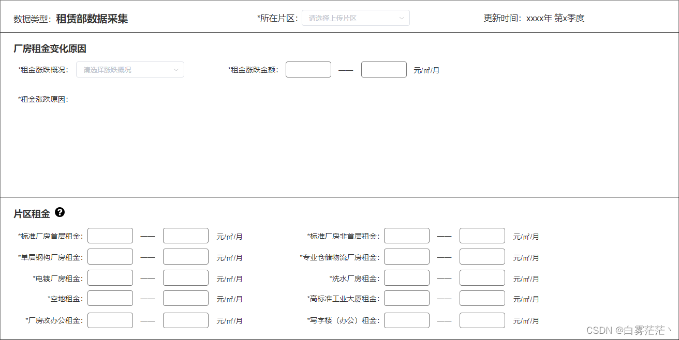Click the 单层钢构厂房租金 minimum input
The width and height of the screenshot is (679, 340).
click(x=110, y=257)
